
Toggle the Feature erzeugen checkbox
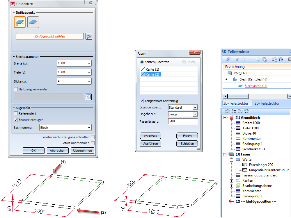[16, 120]
